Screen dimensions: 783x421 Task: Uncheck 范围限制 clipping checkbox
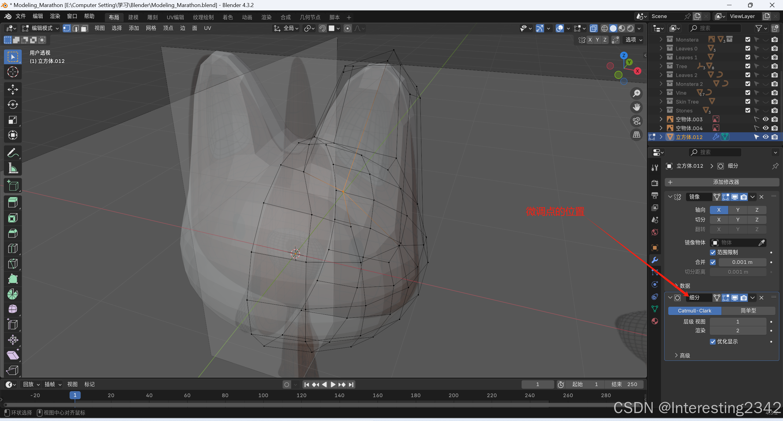(713, 252)
